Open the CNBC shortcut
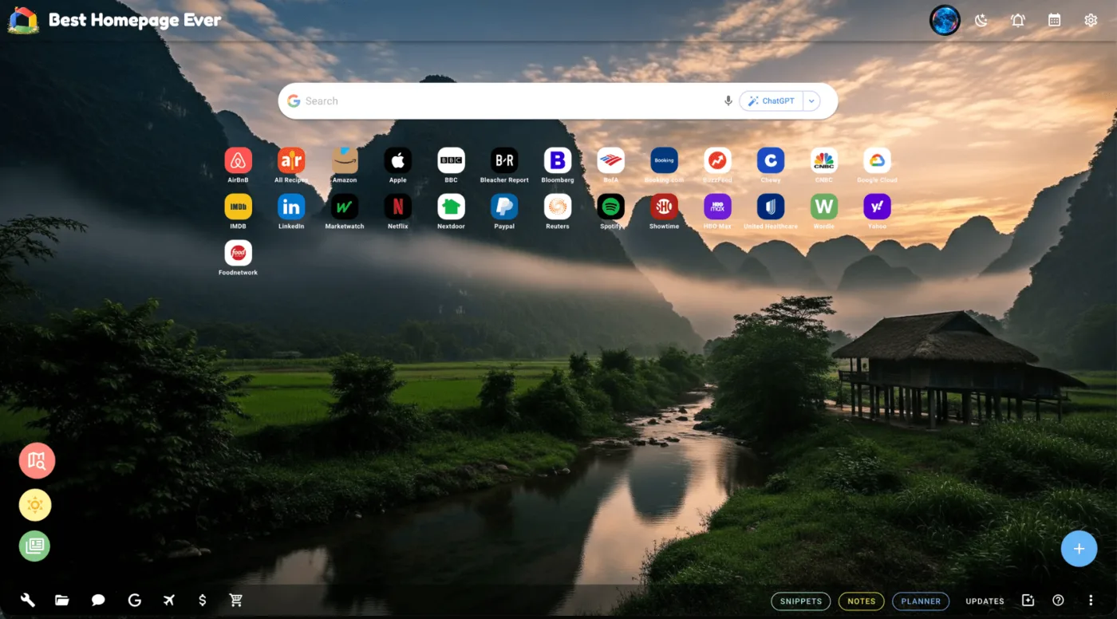Screen dimensions: 1117x619 pyautogui.click(x=824, y=160)
